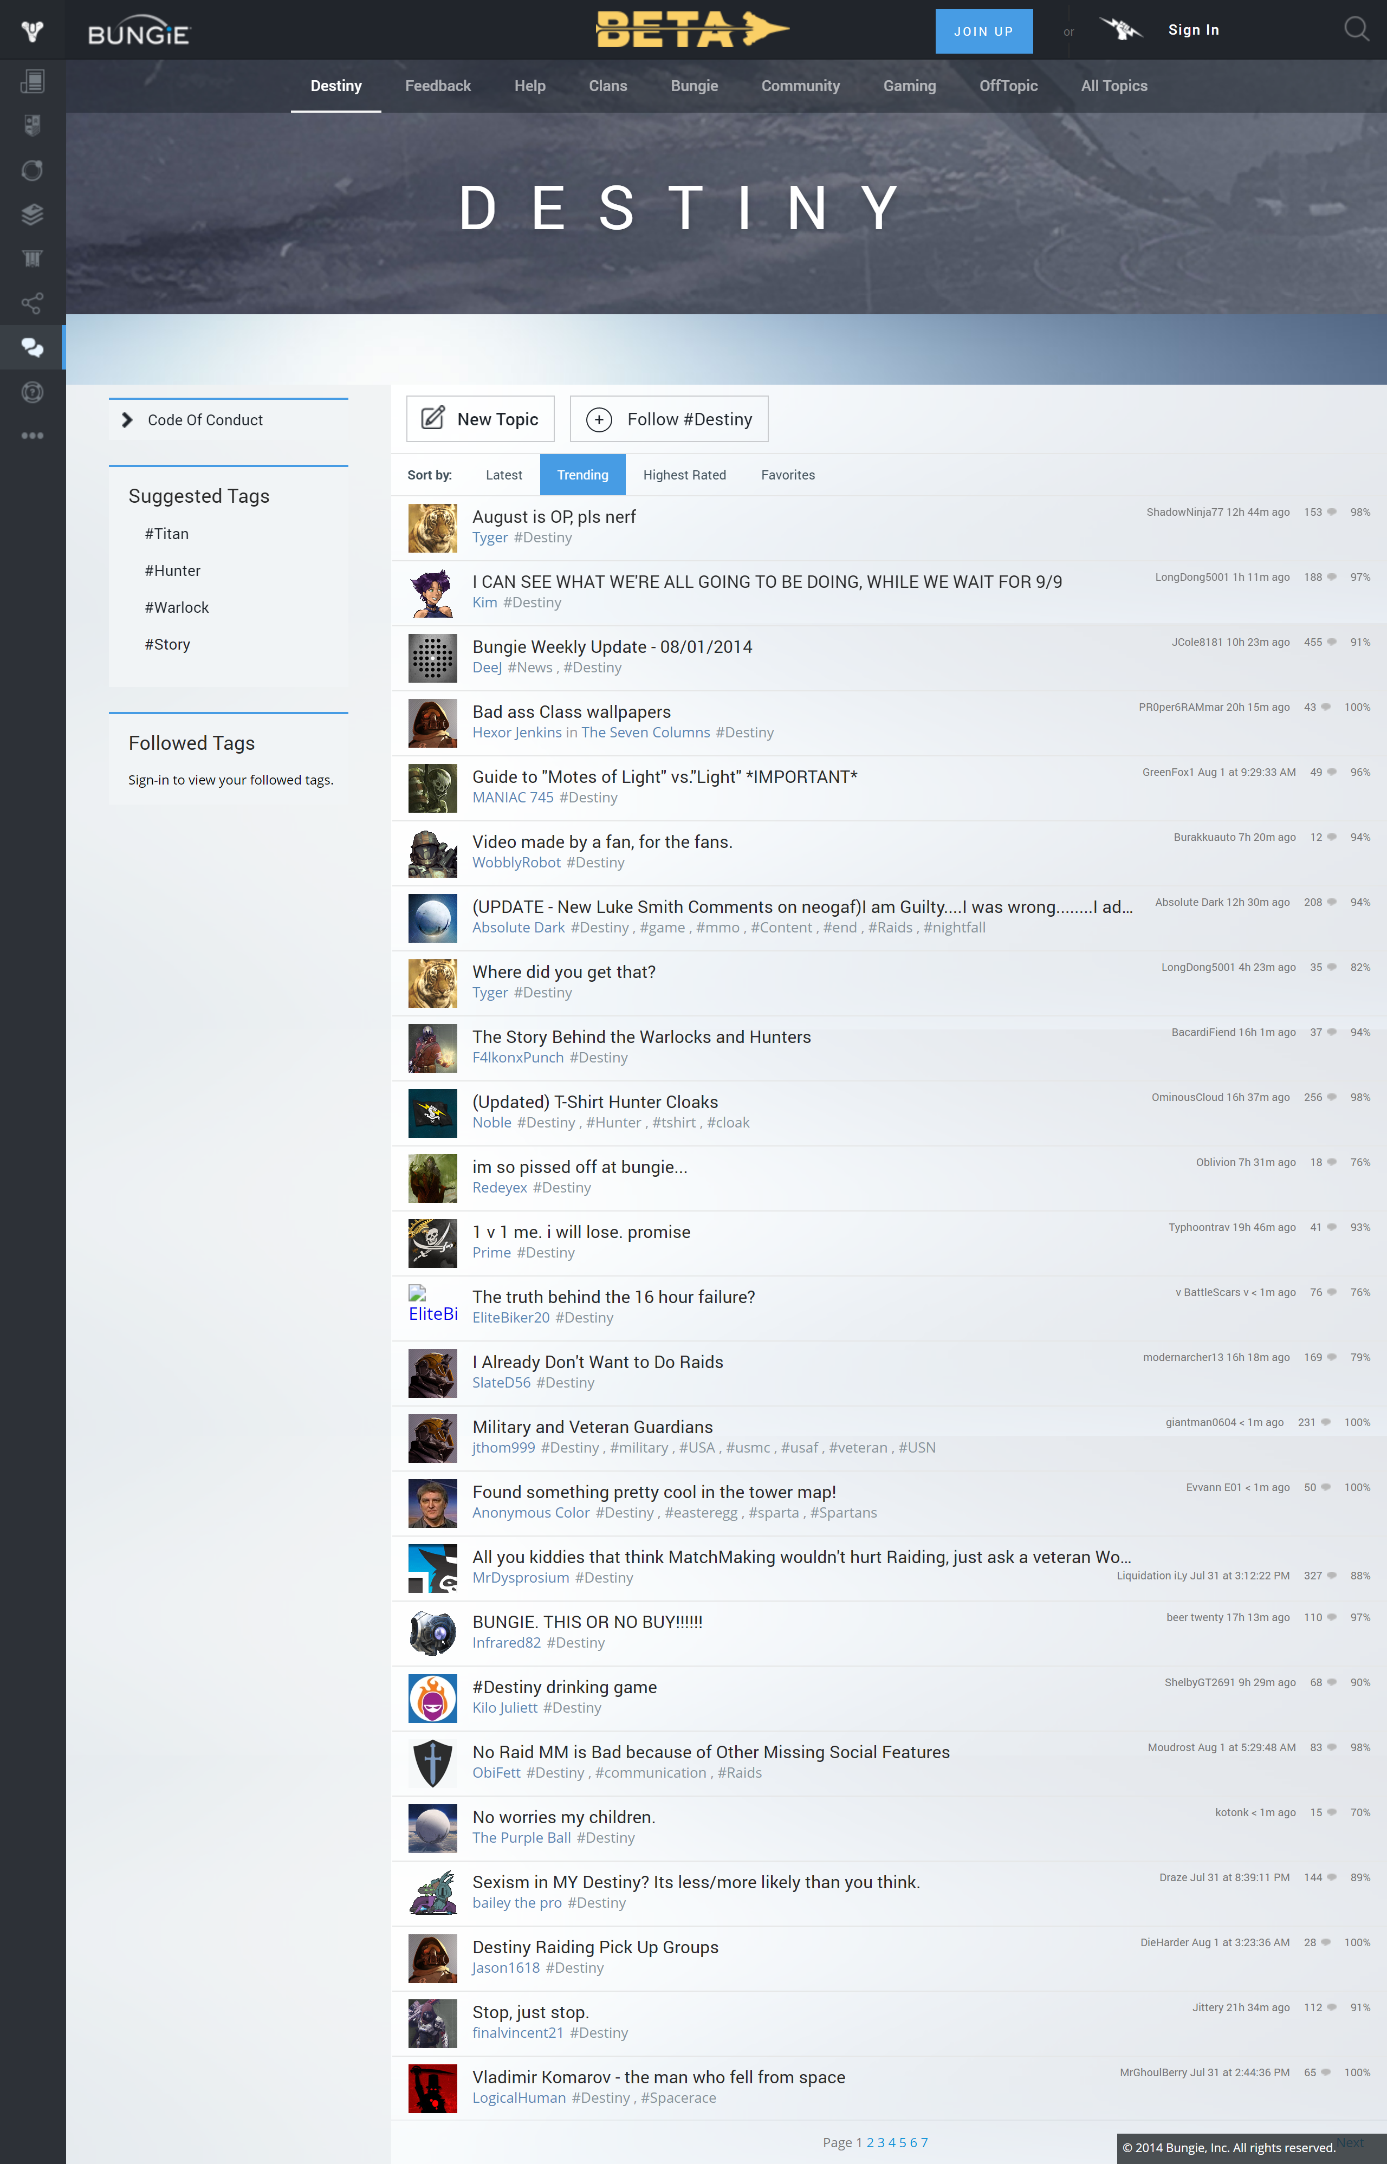Click the Destiny tricorn logo icon
Screen dimensions: 1387x2164
(x=33, y=31)
